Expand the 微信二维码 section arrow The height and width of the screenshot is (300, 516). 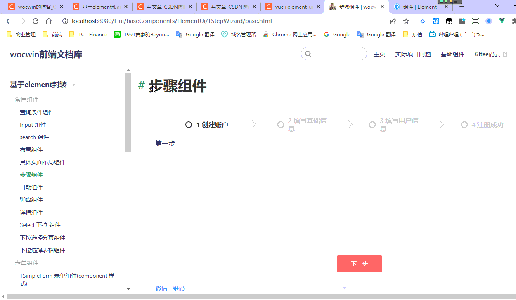[344, 288]
